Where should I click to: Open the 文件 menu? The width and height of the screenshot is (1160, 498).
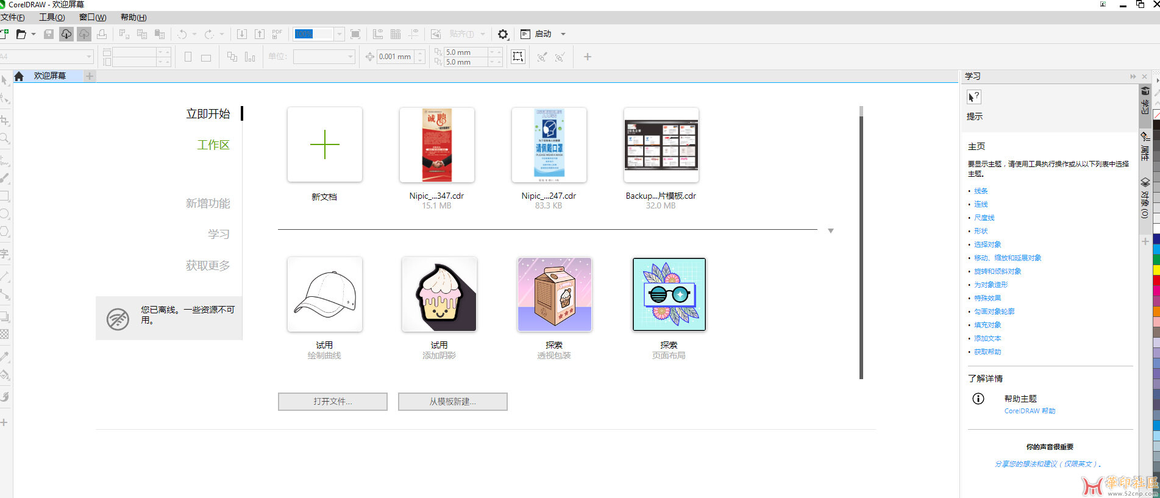tap(13, 17)
